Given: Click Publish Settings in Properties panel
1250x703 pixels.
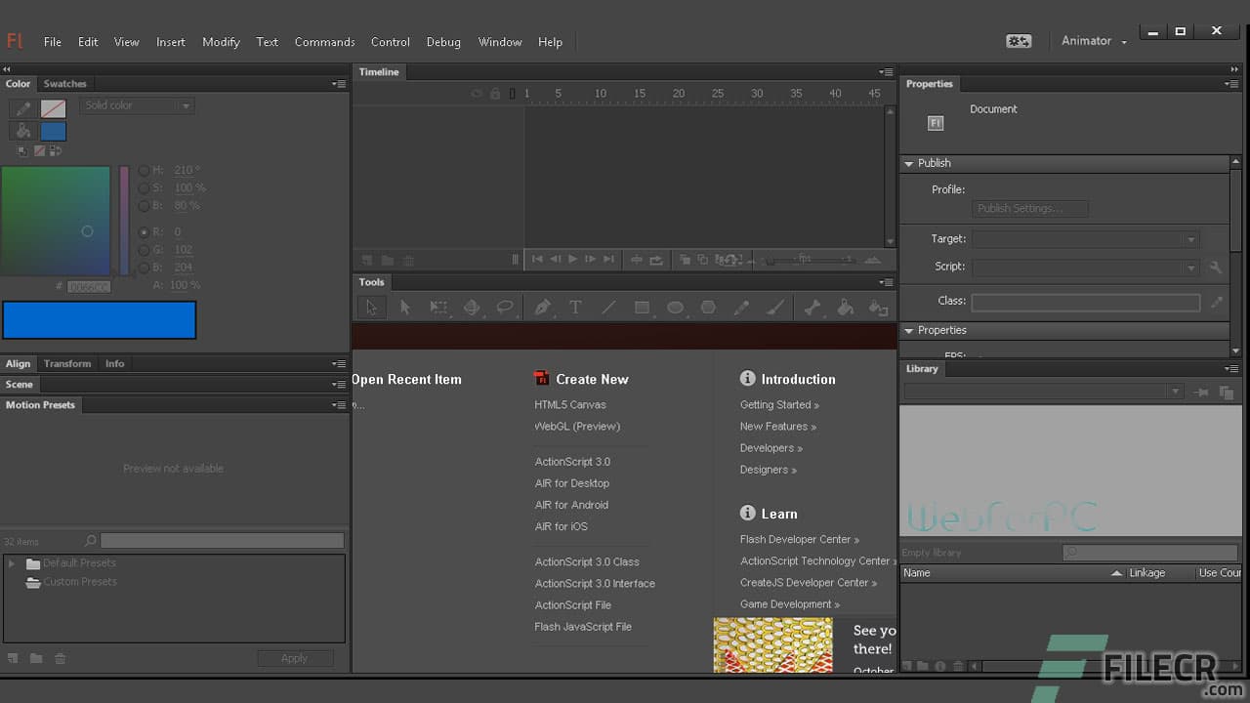Looking at the screenshot, I should pos(1030,208).
